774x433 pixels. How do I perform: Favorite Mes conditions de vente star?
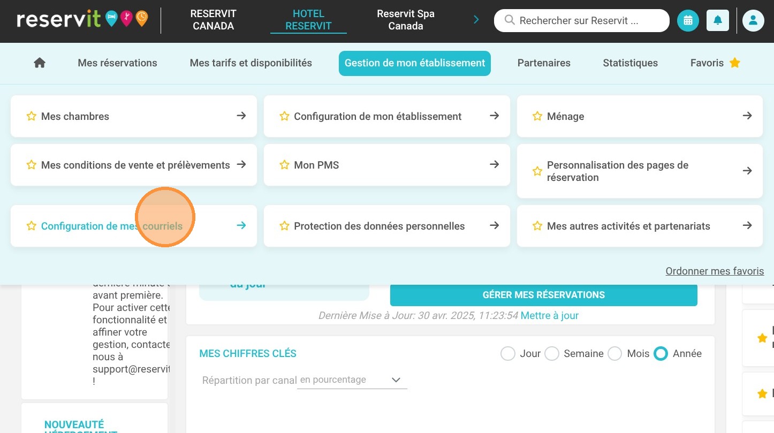tap(32, 165)
